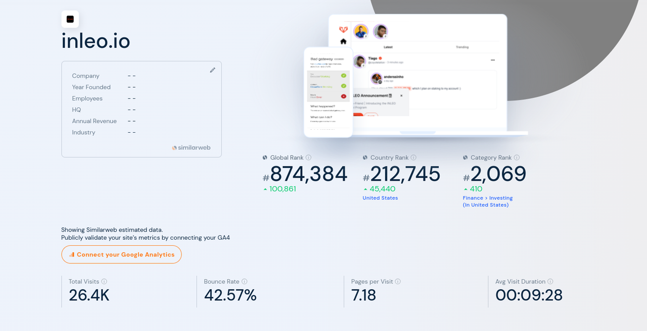Click the info icon beside Total Visits
Screen dimensions: 647x331
click(x=104, y=282)
